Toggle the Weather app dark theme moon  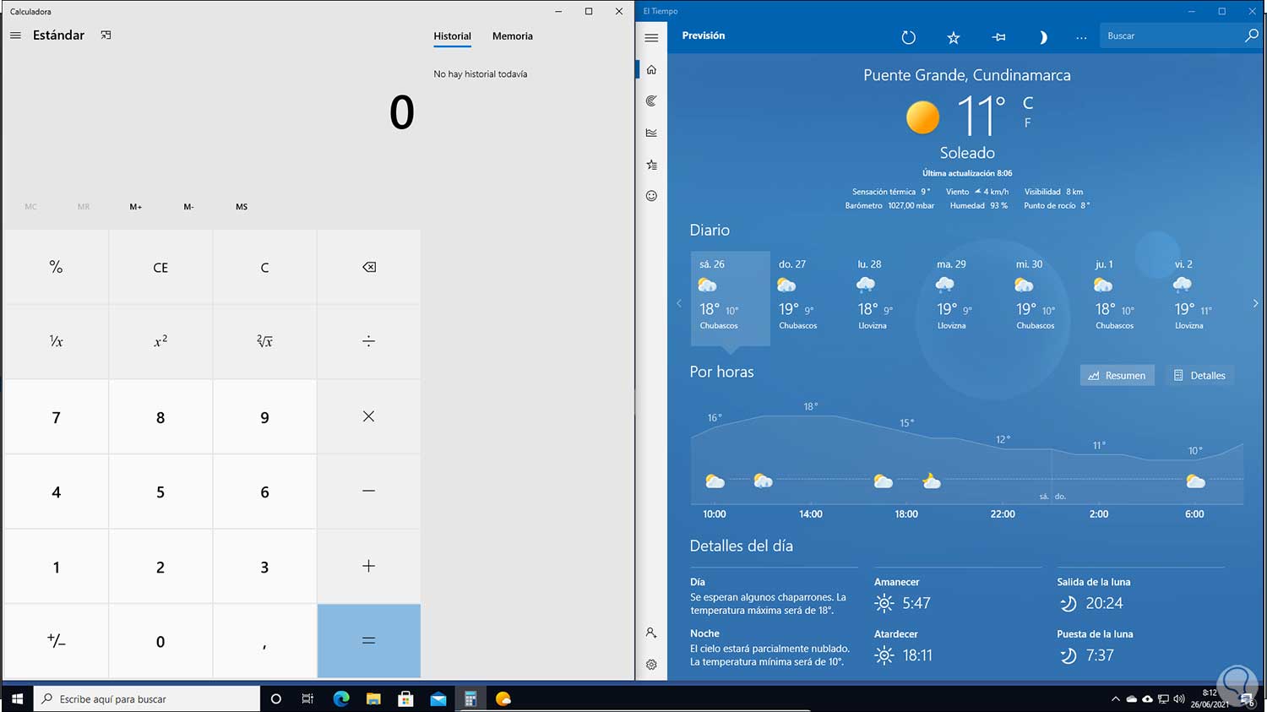point(1043,37)
